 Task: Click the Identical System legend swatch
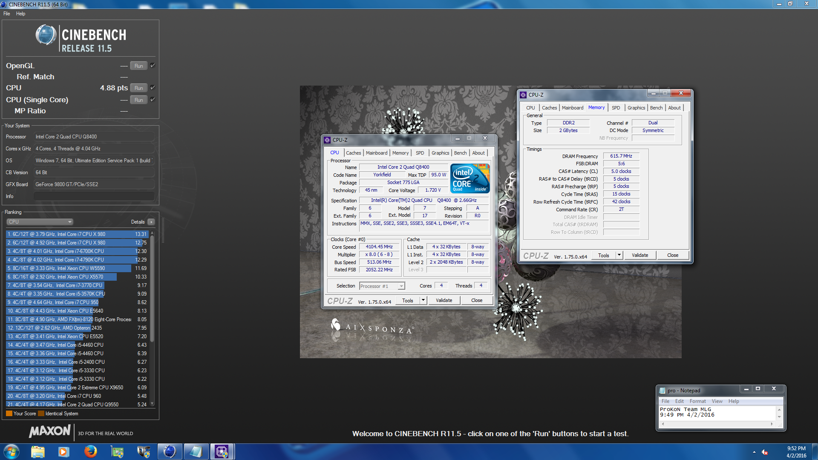tap(41, 414)
